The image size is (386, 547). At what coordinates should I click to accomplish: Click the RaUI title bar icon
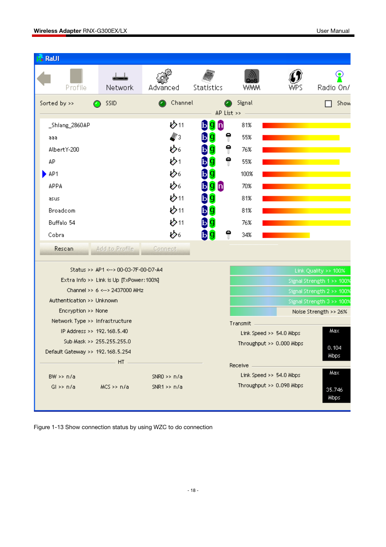point(40,58)
